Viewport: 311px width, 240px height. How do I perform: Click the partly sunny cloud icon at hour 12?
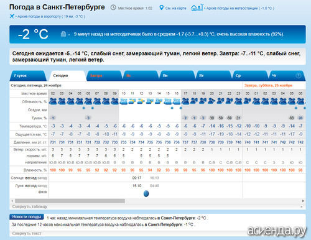tap(141, 101)
